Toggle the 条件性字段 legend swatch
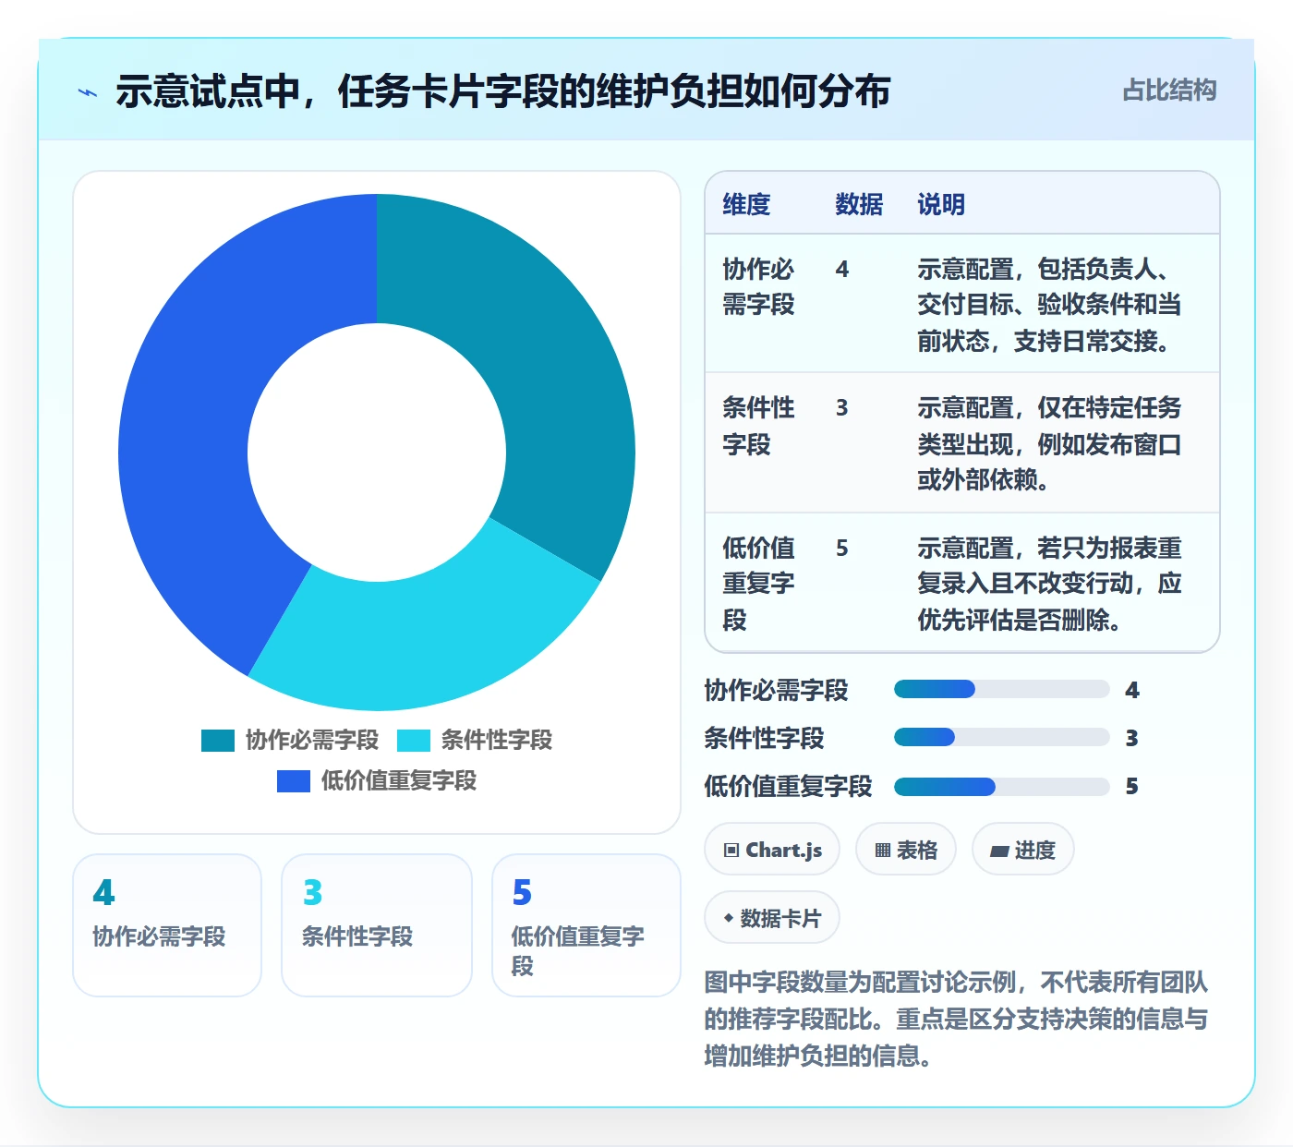 [x=414, y=741]
